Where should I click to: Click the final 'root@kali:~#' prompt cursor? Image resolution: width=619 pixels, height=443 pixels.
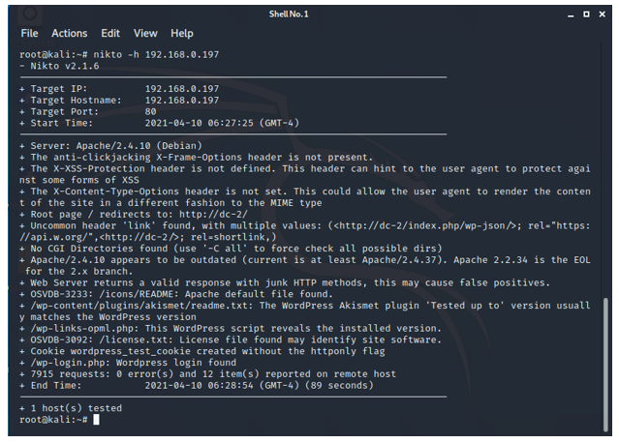(96, 420)
